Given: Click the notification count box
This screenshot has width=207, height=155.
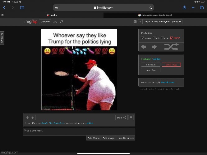Looking at the screenshot, I should pyautogui.click(x=140, y=22).
